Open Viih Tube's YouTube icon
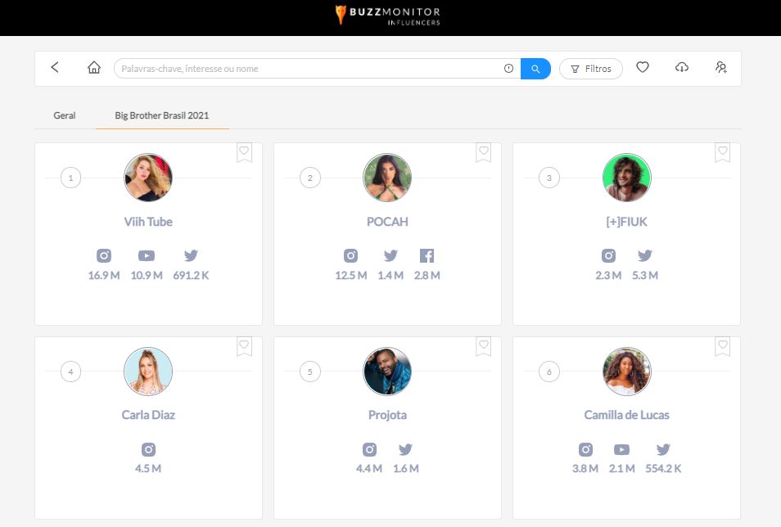The width and height of the screenshot is (781, 527). 147,256
